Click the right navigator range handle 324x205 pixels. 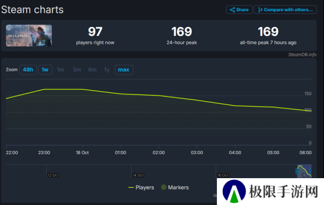[x=311, y=171]
